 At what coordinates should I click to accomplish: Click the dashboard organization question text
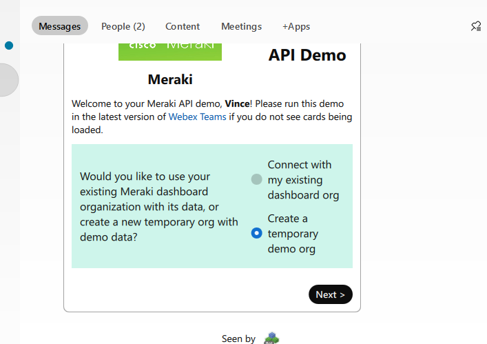coord(158,206)
